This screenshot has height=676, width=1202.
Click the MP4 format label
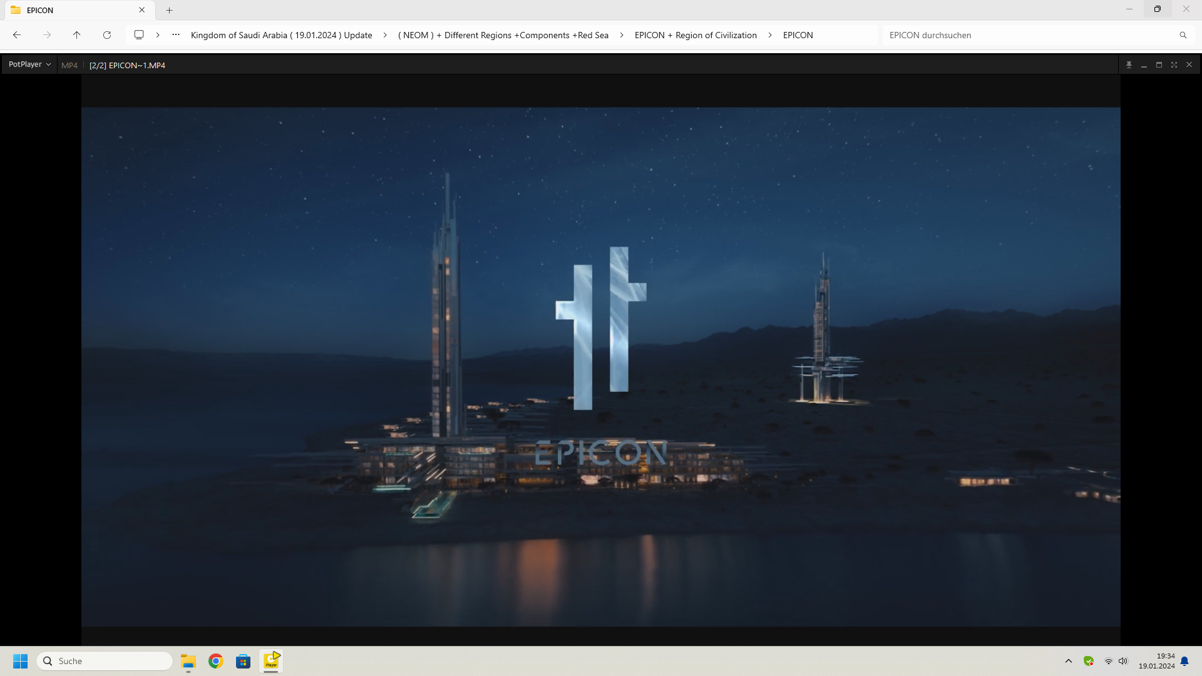(69, 65)
